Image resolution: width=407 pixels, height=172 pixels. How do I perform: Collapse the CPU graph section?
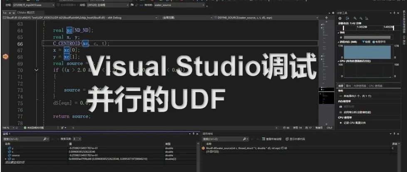pyautogui.click(x=338, y=61)
